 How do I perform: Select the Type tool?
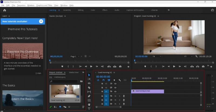click(89, 109)
